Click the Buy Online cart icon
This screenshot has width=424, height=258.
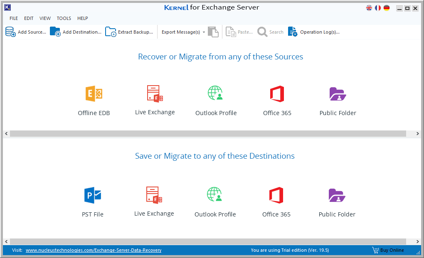pos(375,250)
